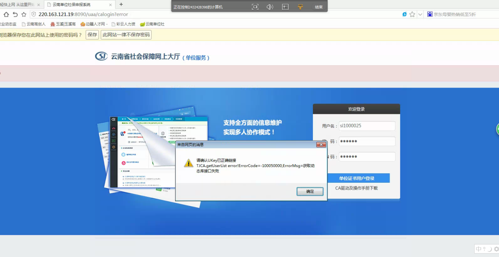Click 此网站一律不保存密码 button
The width and height of the screenshot is (499, 257).
[x=126, y=35]
